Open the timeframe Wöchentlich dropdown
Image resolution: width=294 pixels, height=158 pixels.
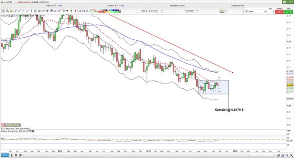click(191, 11)
